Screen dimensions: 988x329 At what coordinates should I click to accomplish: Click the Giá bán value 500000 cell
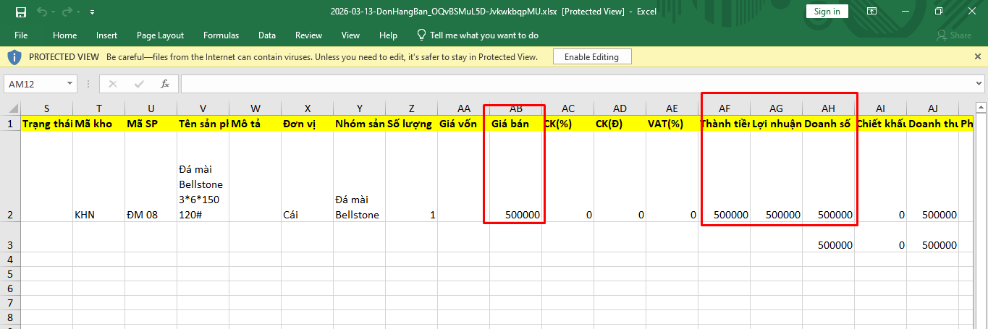pos(515,215)
